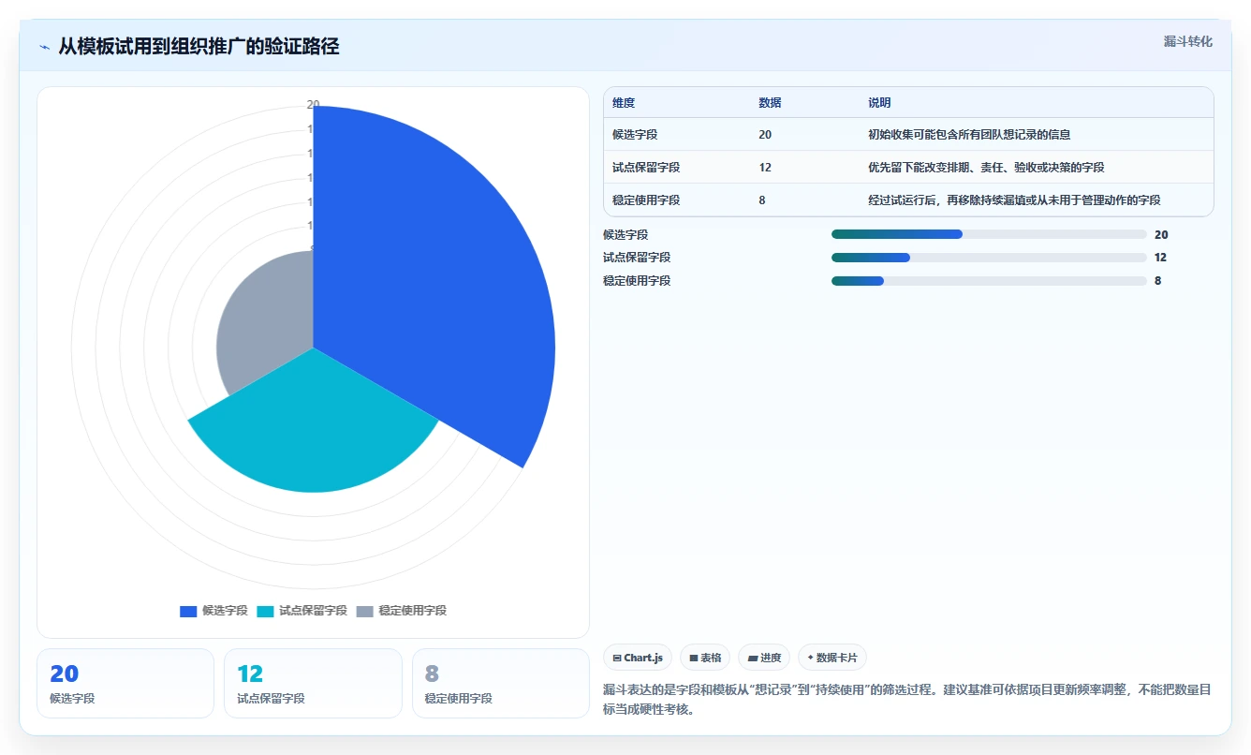Open the 8 稳定使用字段 data card
1251x755 pixels.
point(501,684)
